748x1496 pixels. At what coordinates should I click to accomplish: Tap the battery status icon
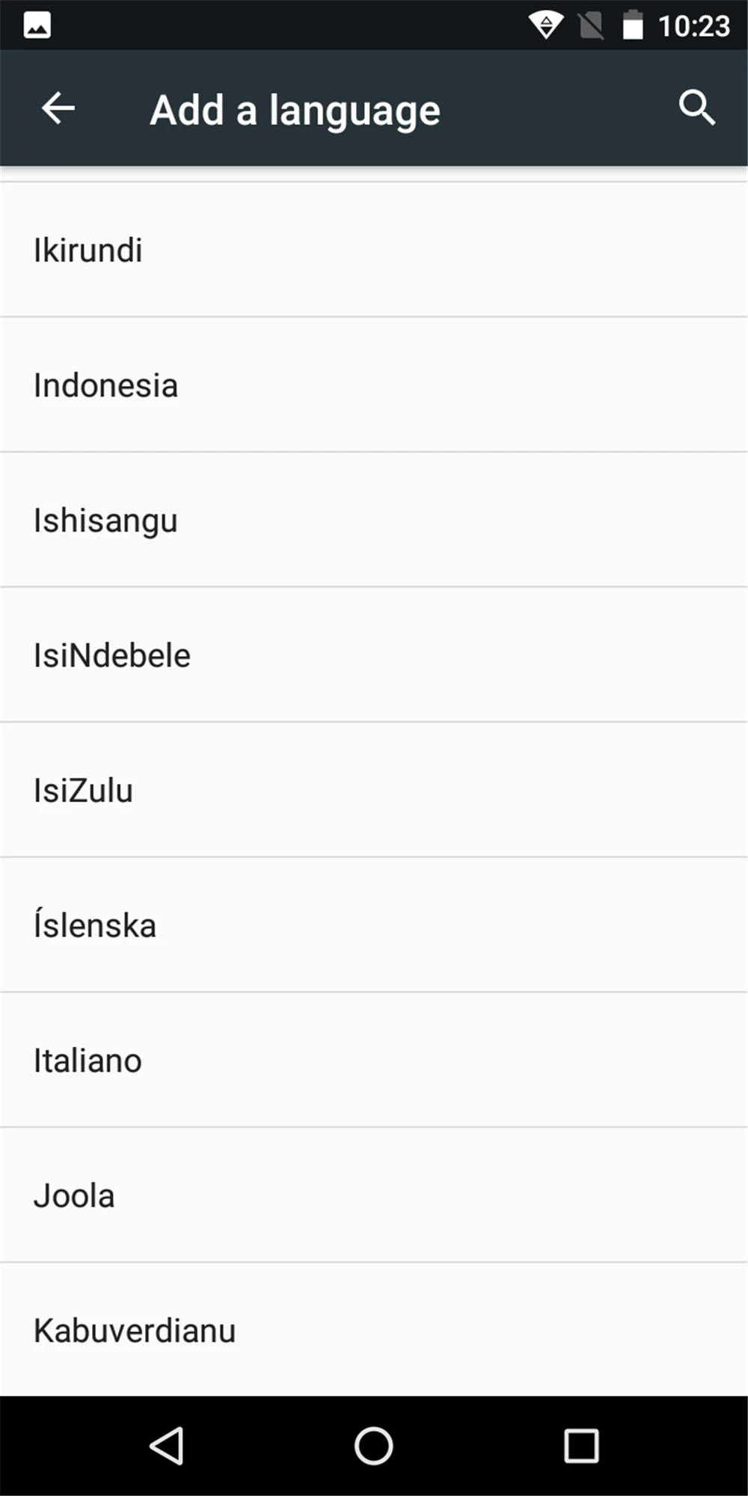633,25
